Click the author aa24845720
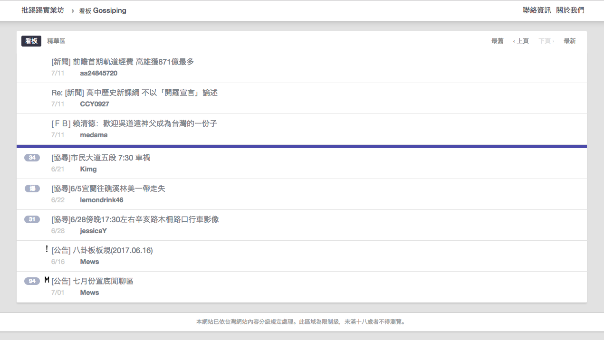604x340 pixels. [x=99, y=73]
